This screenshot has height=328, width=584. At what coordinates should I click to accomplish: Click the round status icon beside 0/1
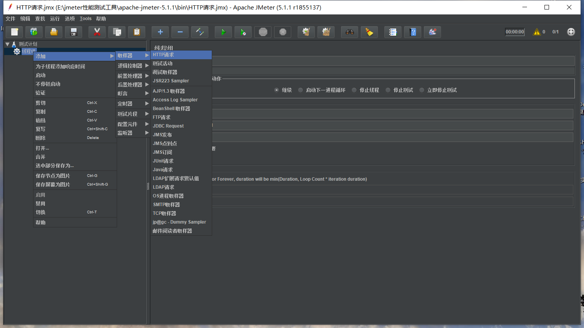pos(571,32)
